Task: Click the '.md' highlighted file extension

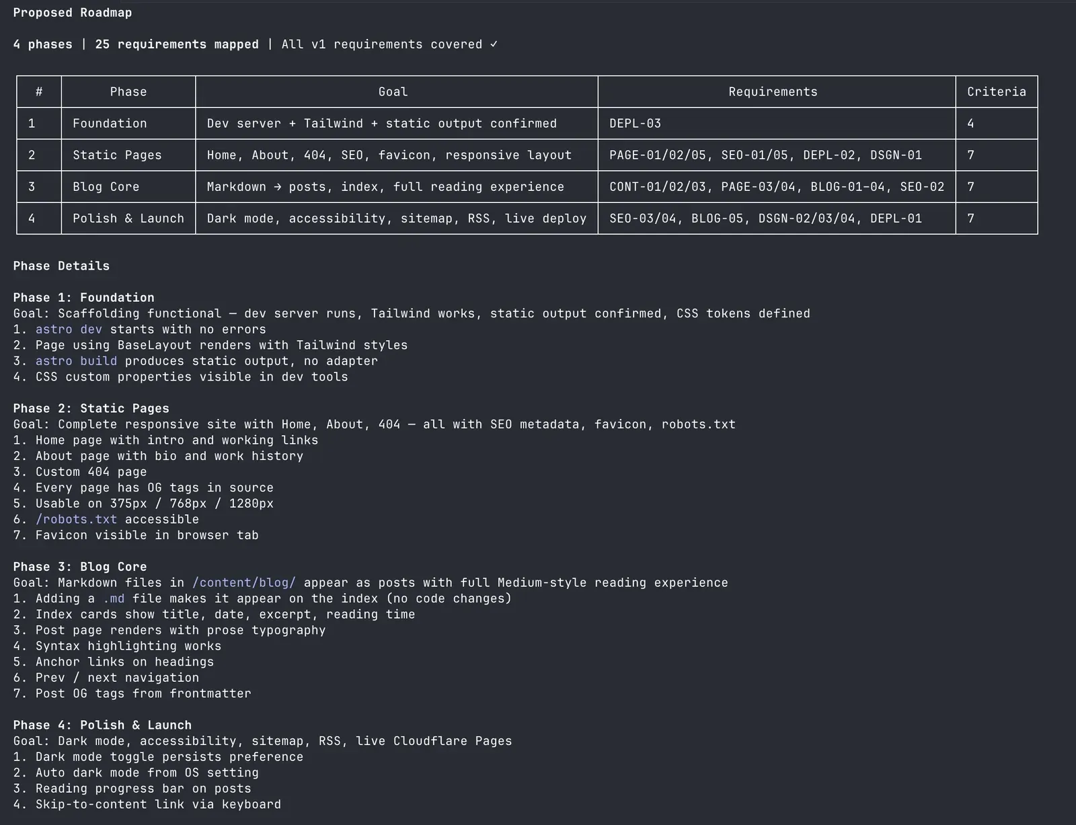Action: [x=114, y=598]
